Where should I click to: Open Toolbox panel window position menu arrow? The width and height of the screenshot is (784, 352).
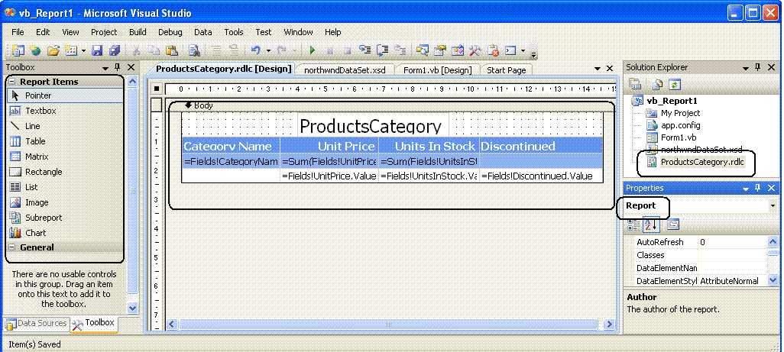pyautogui.click(x=105, y=67)
